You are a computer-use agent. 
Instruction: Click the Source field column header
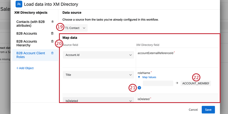click(70, 45)
